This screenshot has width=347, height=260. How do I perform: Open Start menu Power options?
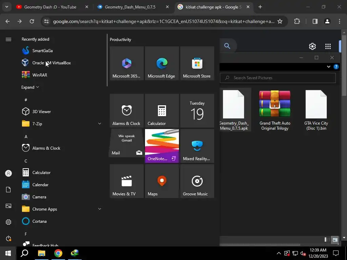(8, 238)
